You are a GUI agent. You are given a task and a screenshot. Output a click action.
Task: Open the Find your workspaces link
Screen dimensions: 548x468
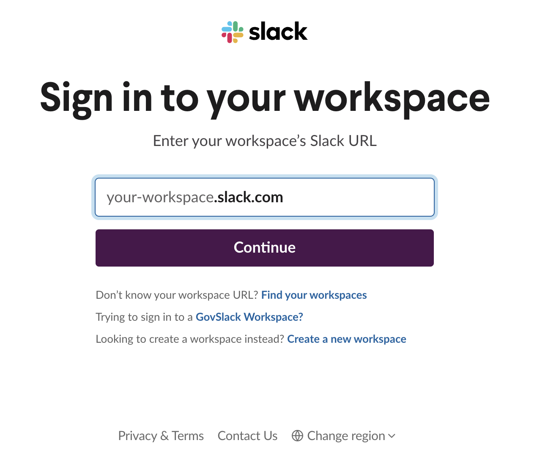click(x=314, y=295)
